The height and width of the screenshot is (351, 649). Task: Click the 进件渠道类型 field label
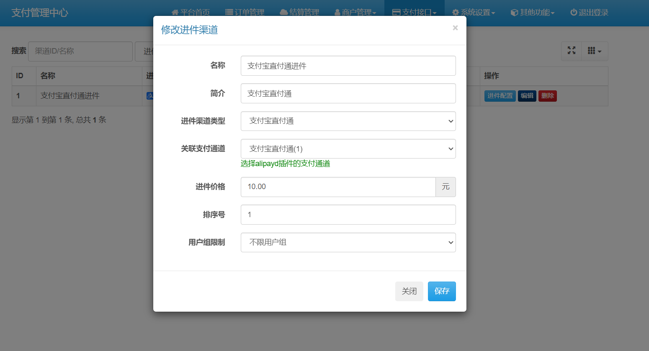tap(203, 121)
